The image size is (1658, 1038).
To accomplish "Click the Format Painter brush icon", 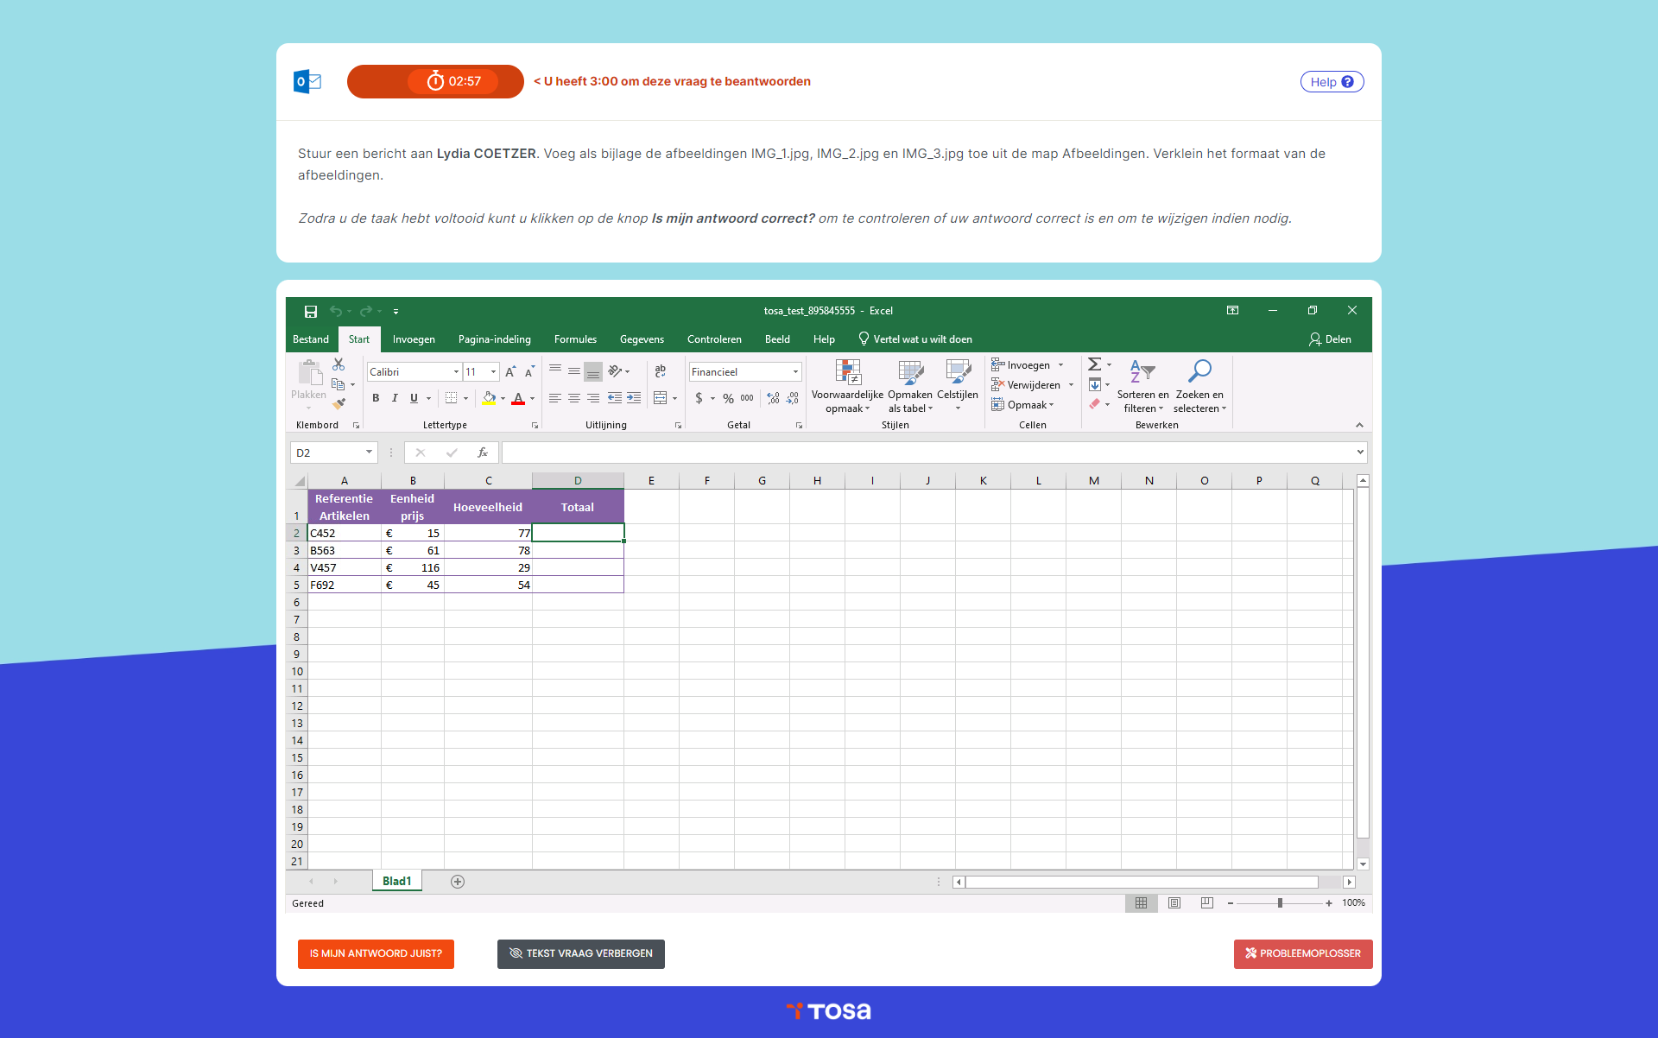I will coord(339,403).
